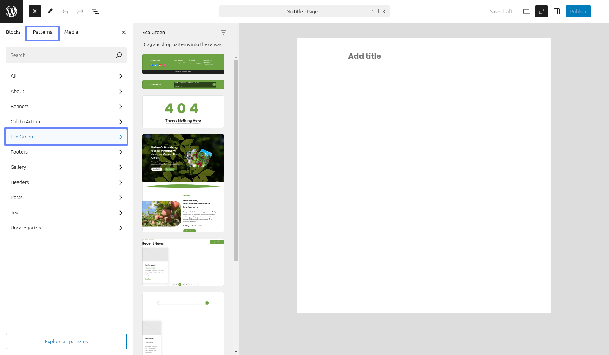Toggle fullscreen distraction-free icon
This screenshot has height=355, width=609.
(542, 11)
